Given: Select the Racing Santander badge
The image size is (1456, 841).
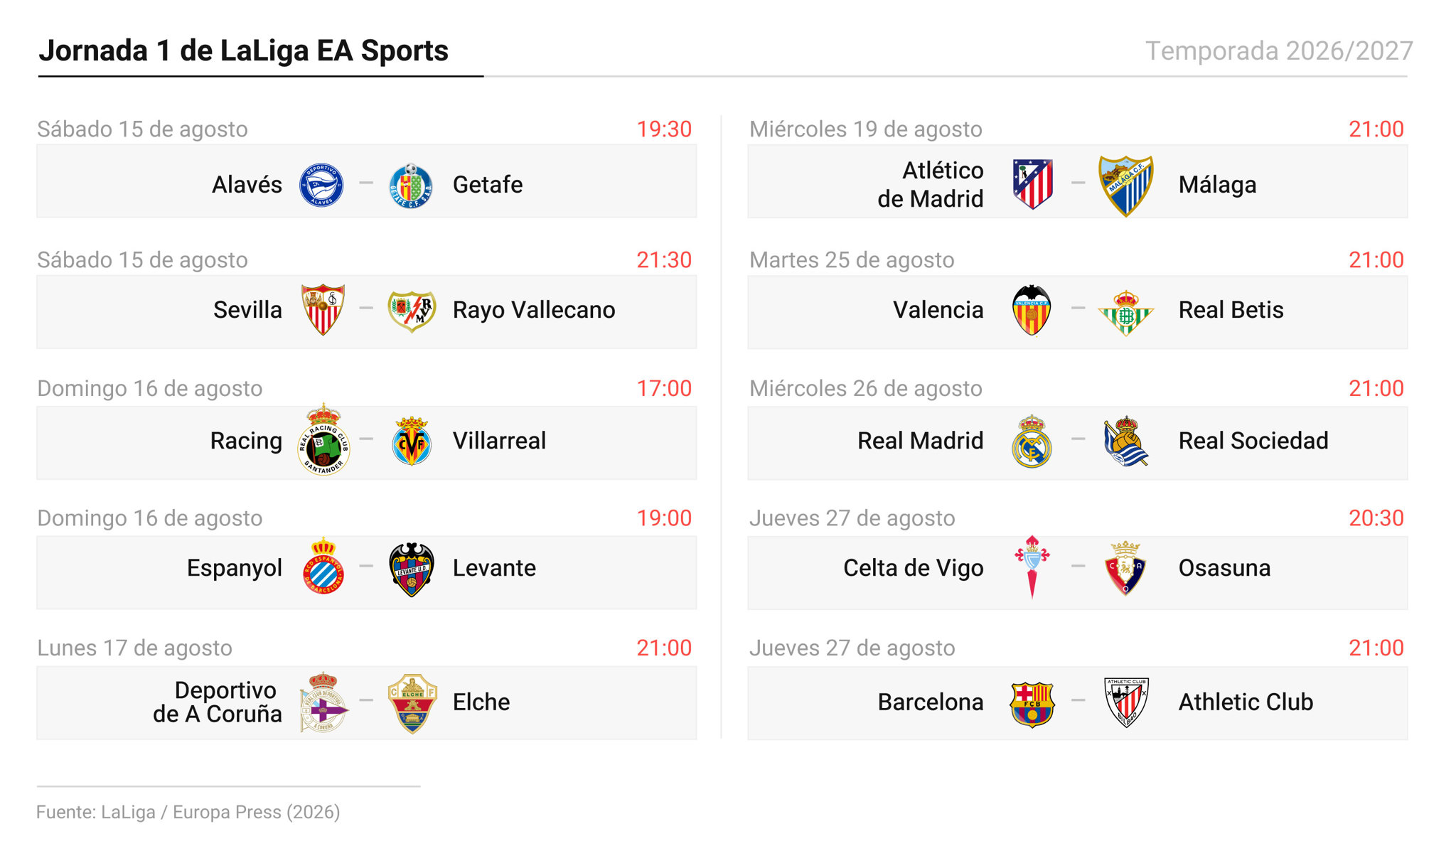Looking at the screenshot, I should tap(323, 439).
